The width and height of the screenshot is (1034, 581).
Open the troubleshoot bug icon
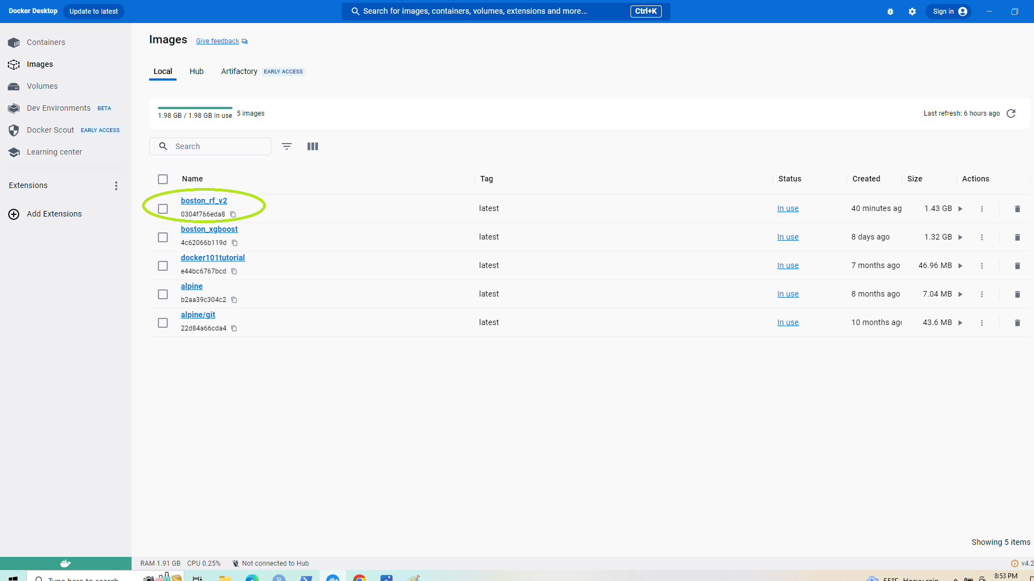[890, 12]
